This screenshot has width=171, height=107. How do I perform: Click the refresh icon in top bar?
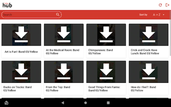[x=160, y=5]
